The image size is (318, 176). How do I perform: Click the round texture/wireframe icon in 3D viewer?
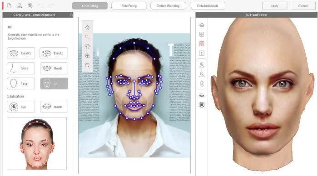tap(202, 105)
